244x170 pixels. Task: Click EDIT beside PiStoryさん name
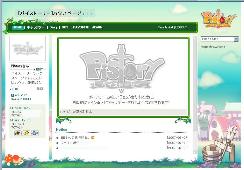(x=38, y=69)
